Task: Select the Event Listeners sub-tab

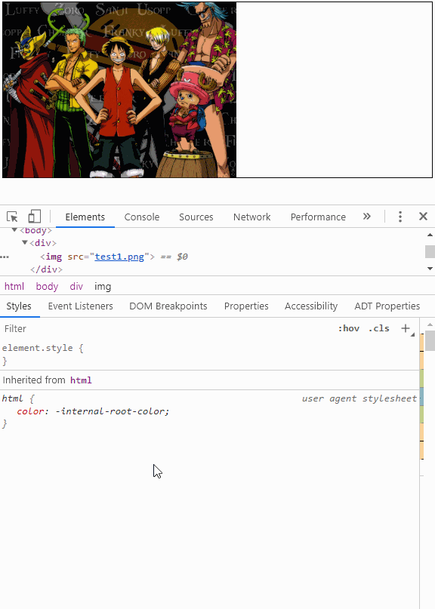Action: (81, 306)
